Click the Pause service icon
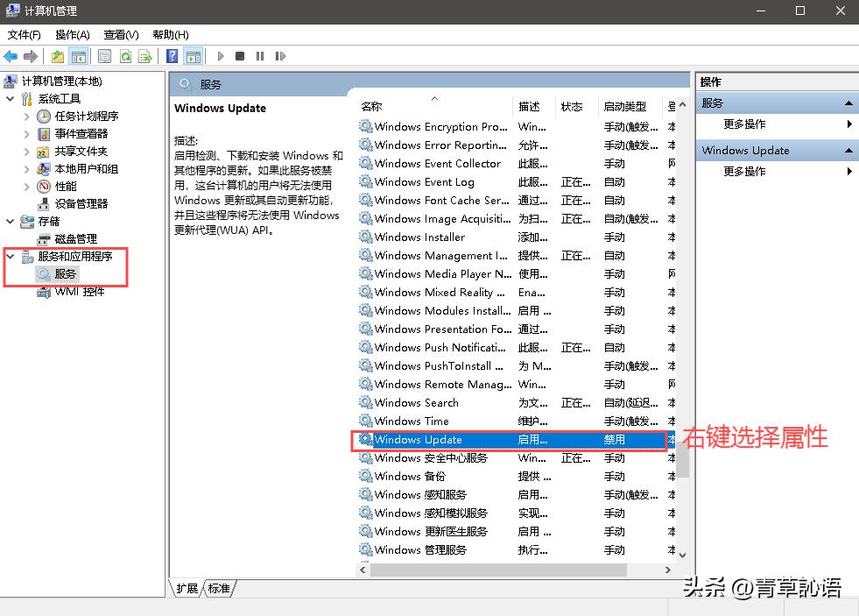This screenshot has height=616, width=859. pos(260,56)
